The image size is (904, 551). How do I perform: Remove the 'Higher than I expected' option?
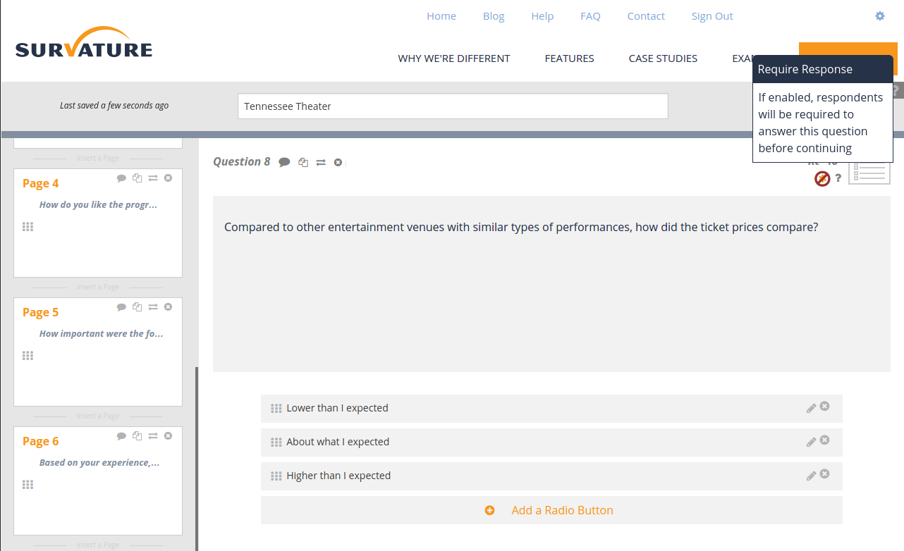coord(824,474)
